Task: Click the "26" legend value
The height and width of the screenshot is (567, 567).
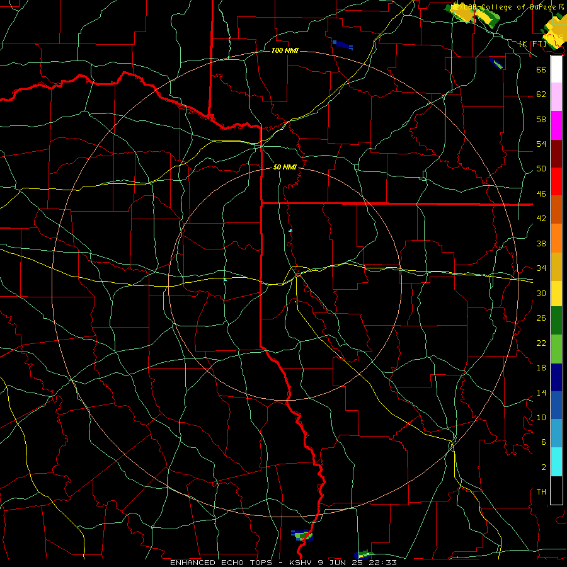Action: coord(541,318)
